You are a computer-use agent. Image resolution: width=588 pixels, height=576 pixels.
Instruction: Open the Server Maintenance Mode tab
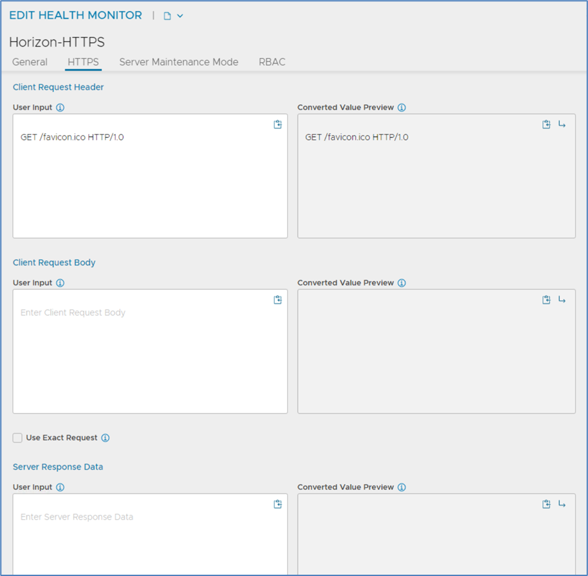click(179, 62)
